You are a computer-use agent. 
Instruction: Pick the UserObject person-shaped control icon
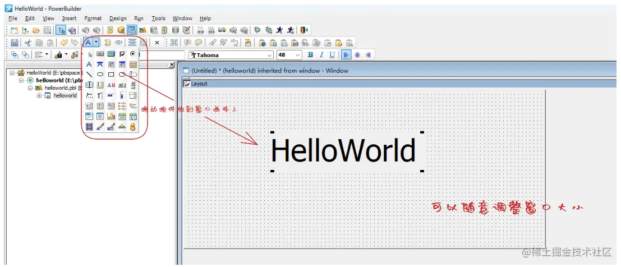[133, 126]
